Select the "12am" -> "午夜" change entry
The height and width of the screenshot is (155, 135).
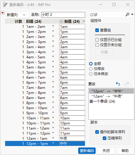[111, 96]
